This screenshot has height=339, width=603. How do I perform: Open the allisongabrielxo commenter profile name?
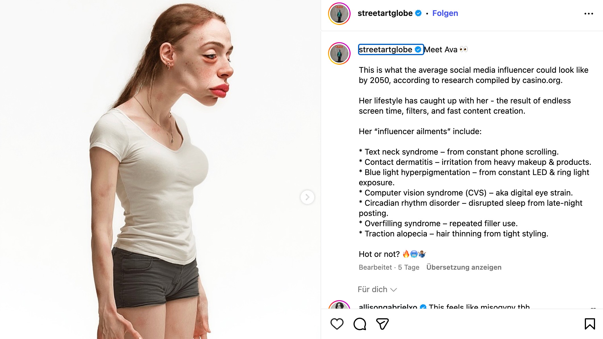[388, 307]
